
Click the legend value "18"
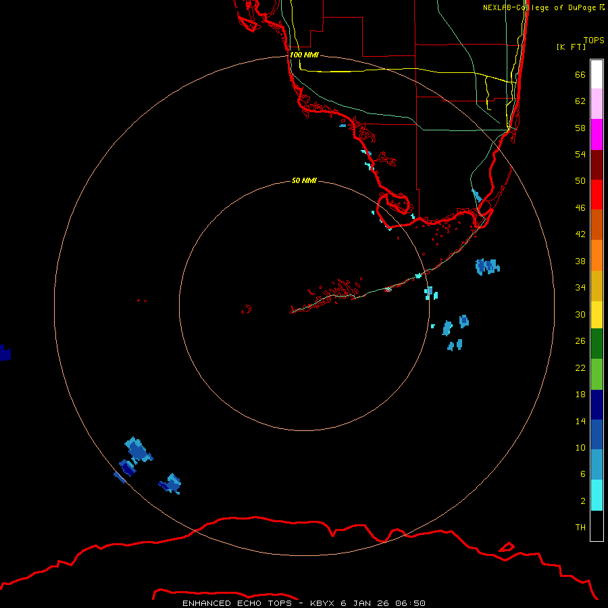click(580, 395)
